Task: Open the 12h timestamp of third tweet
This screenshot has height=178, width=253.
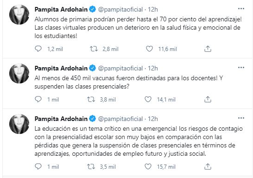Action: click(x=152, y=119)
